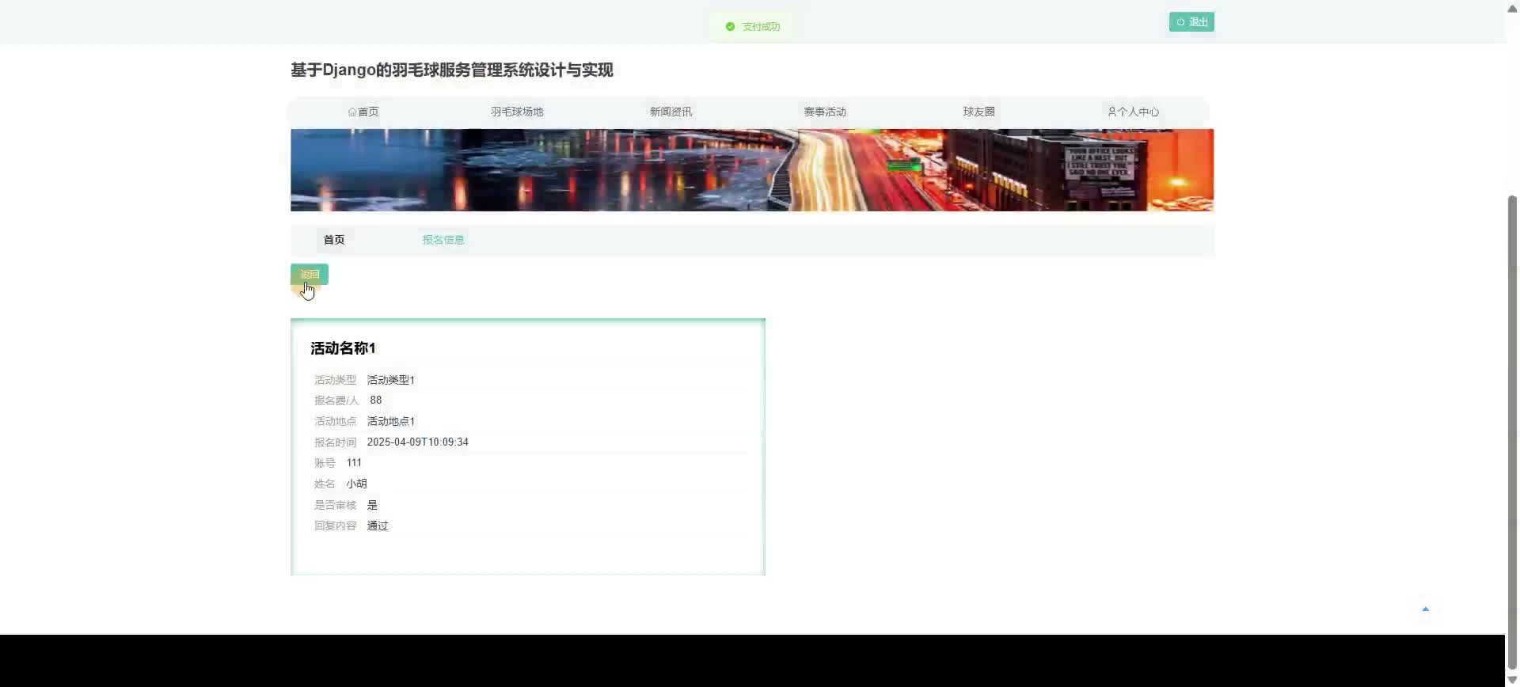The height and width of the screenshot is (687, 1520).
Task: Click the 支付成功 notification text
Action: click(761, 27)
